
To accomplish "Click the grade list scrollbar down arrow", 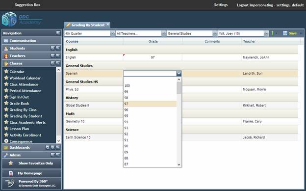I will coord(179,164).
